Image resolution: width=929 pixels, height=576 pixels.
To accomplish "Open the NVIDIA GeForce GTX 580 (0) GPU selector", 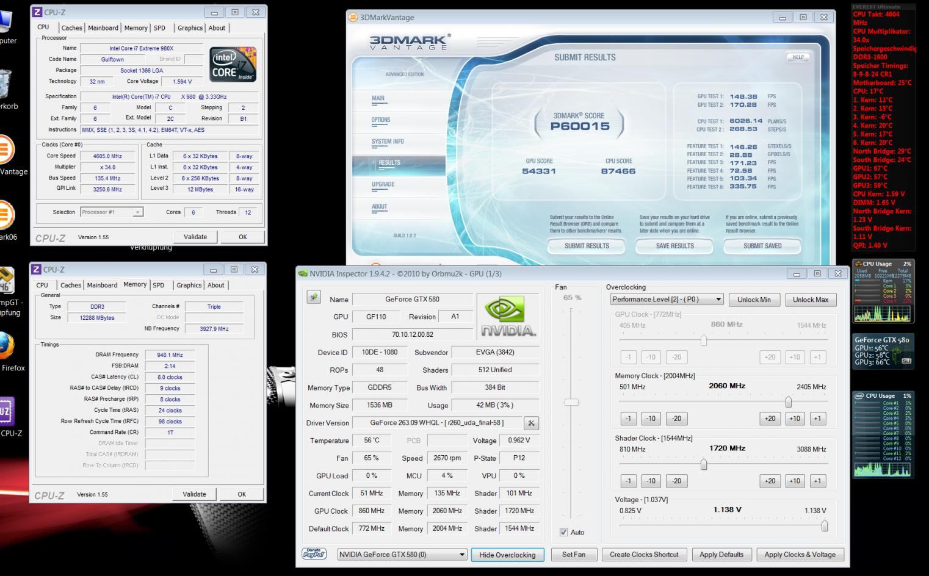I will coord(402,554).
